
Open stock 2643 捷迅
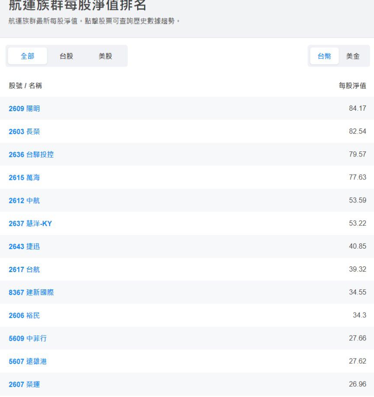(x=24, y=247)
